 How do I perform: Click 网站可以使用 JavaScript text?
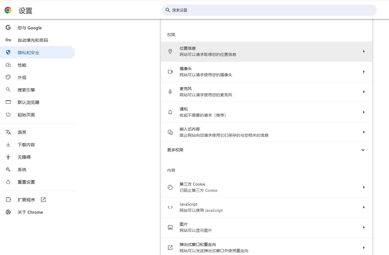201,210
